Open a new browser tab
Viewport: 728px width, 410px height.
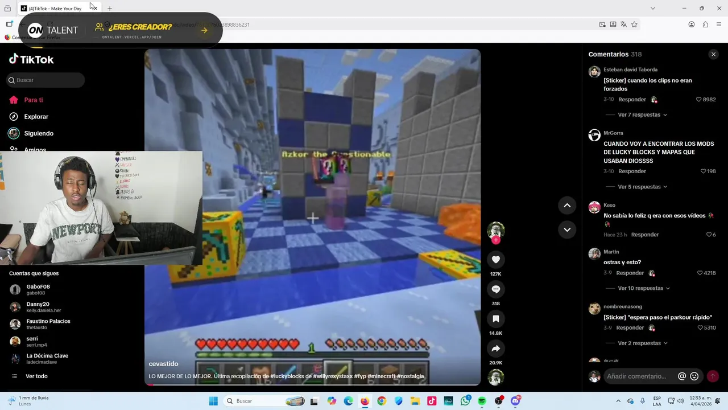point(109,9)
